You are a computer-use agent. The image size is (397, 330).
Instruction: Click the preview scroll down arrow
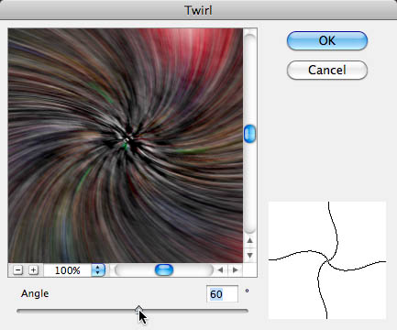249,255
